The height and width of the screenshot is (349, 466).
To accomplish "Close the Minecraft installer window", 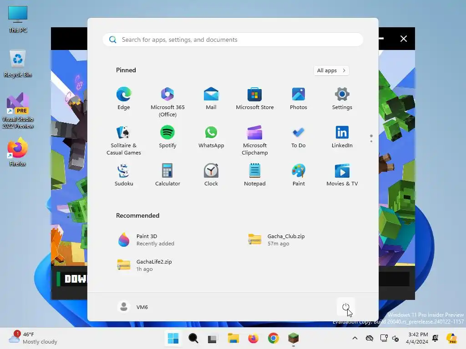I will pyautogui.click(x=403, y=39).
